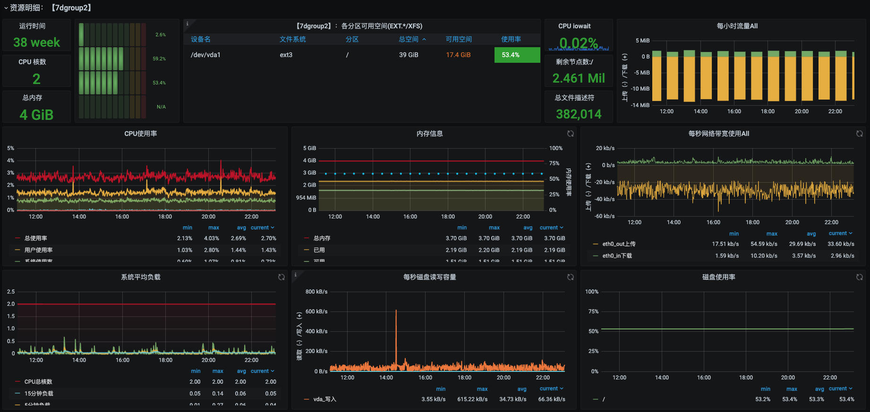Collapse the 资源明细 【7dgroup2】 row chevron
Image resolution: width=870 pixels, height=412 pixels.
pyautogui.click(x=6, y=8)
